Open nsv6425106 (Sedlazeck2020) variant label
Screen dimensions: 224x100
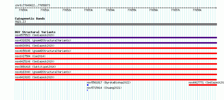click(35, 61)
